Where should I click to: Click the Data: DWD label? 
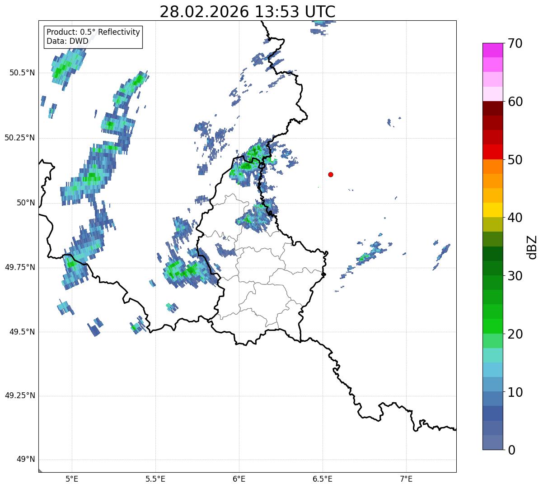coord(67,42)
